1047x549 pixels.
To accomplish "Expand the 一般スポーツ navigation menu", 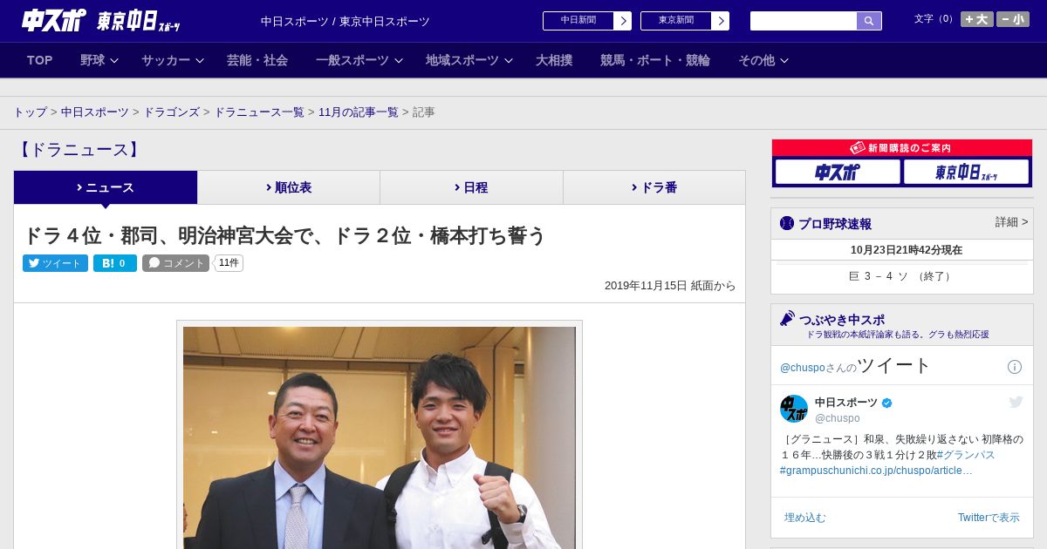I will pyautogui.click(x=359, y=60).
